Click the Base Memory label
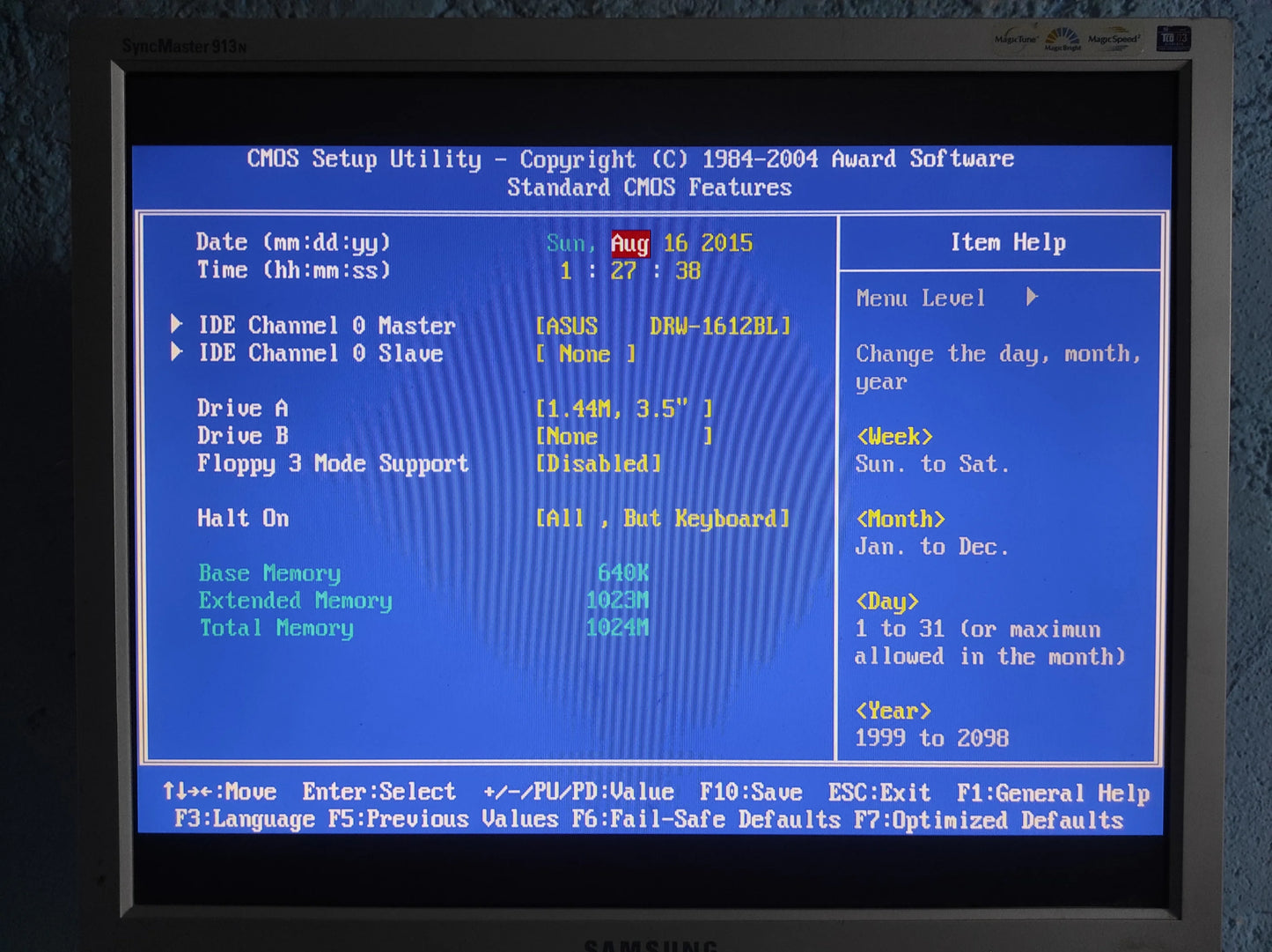1272x952 pixels. [269, 573]
